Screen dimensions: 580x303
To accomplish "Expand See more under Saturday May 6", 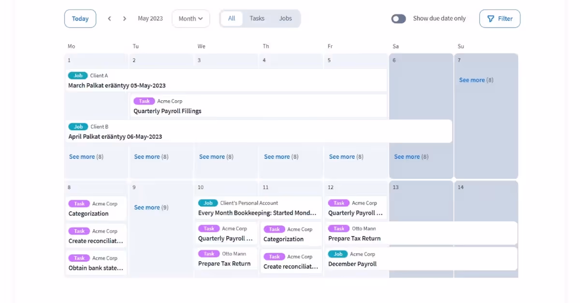I will click(411, 156).
